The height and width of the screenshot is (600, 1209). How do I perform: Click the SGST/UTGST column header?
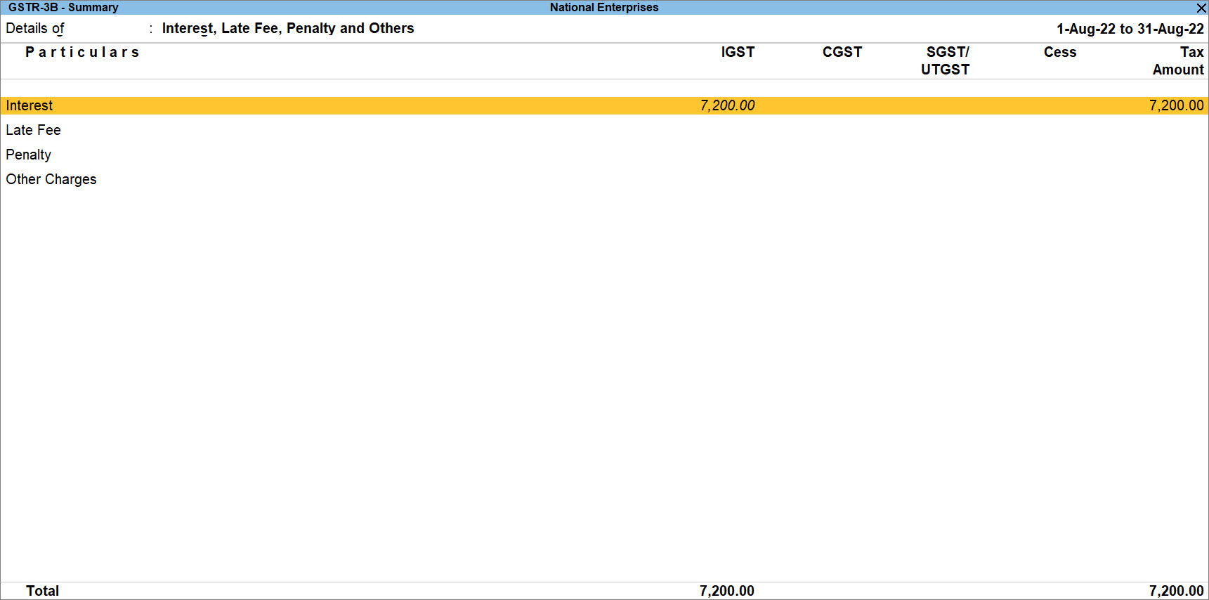pyautogui.click(x=946, y=60)
